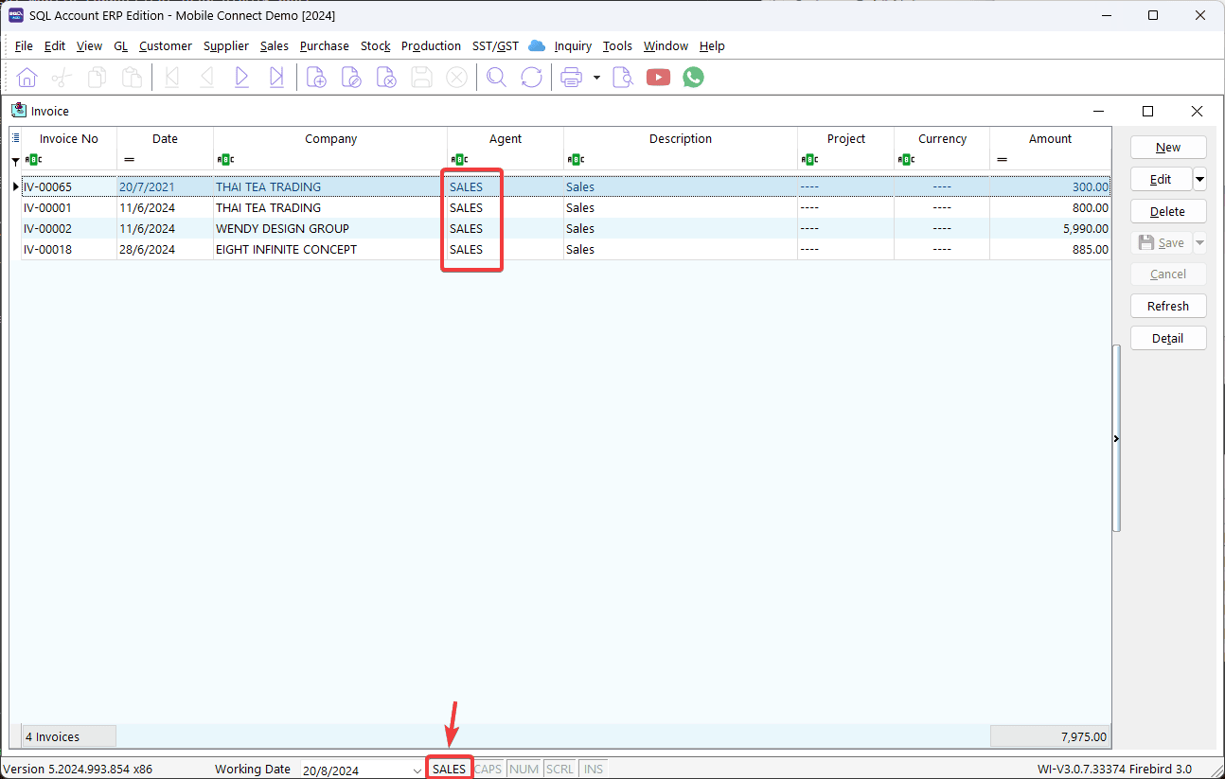The width and height of the screenshot is (1225, 779).
Task: Click the new document toolbar icon
Action: [x=316, y=78]
